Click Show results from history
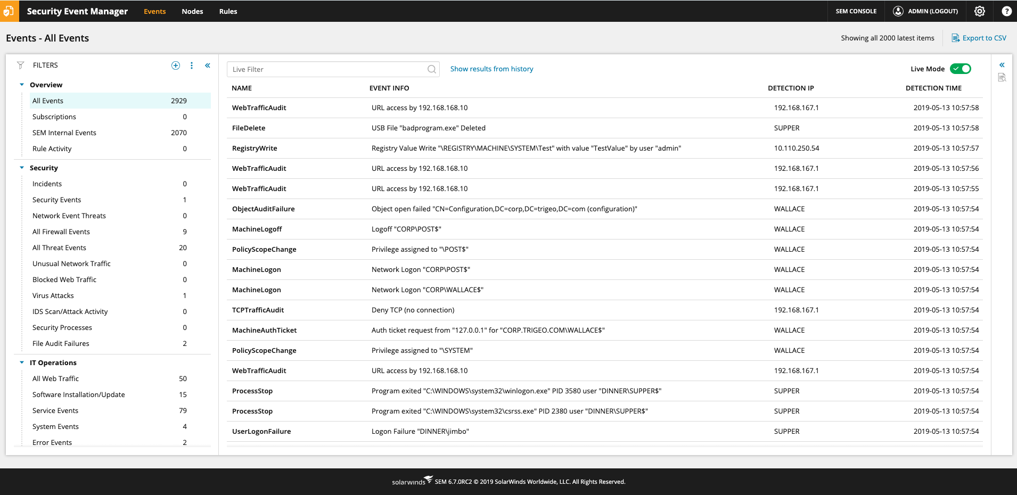 click(x=491, y=69)
